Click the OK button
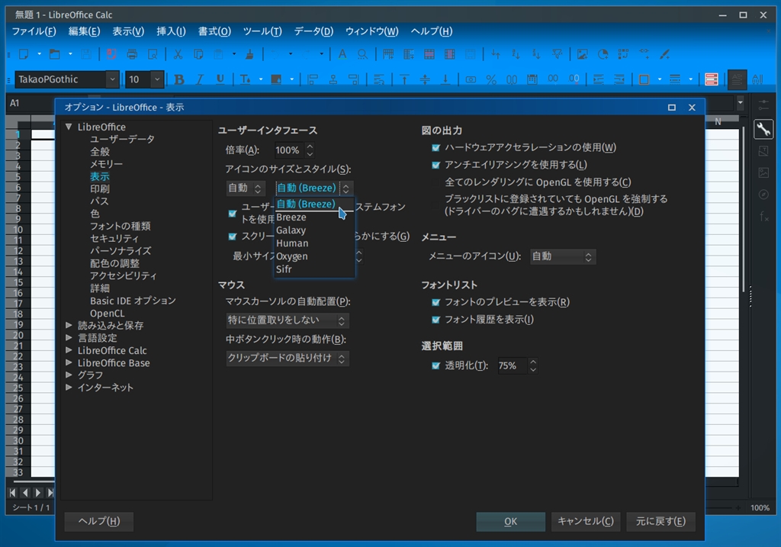Image resolution: width=781 pixels, height=547 pixels. tap(510, 522)
